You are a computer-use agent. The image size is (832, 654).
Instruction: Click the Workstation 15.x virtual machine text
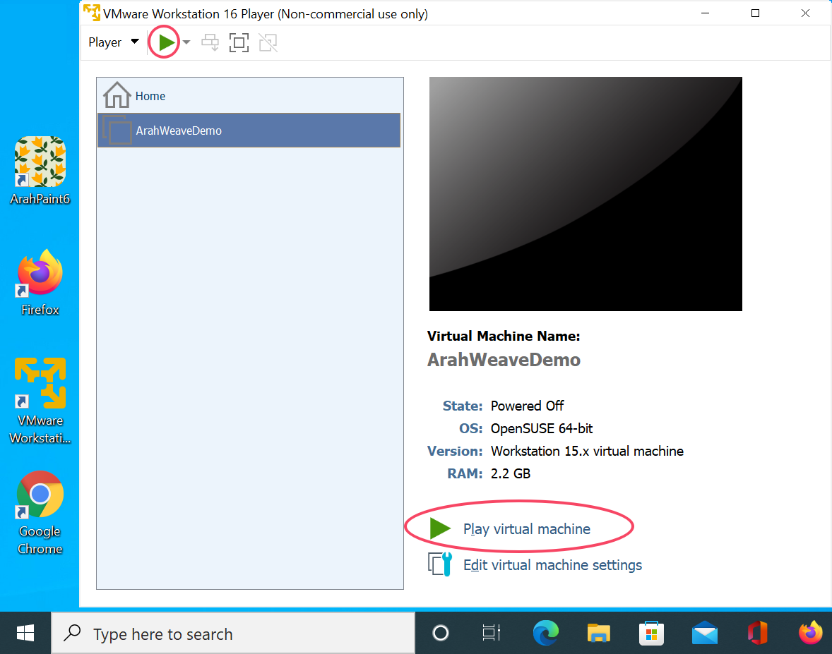pos(587,451)
